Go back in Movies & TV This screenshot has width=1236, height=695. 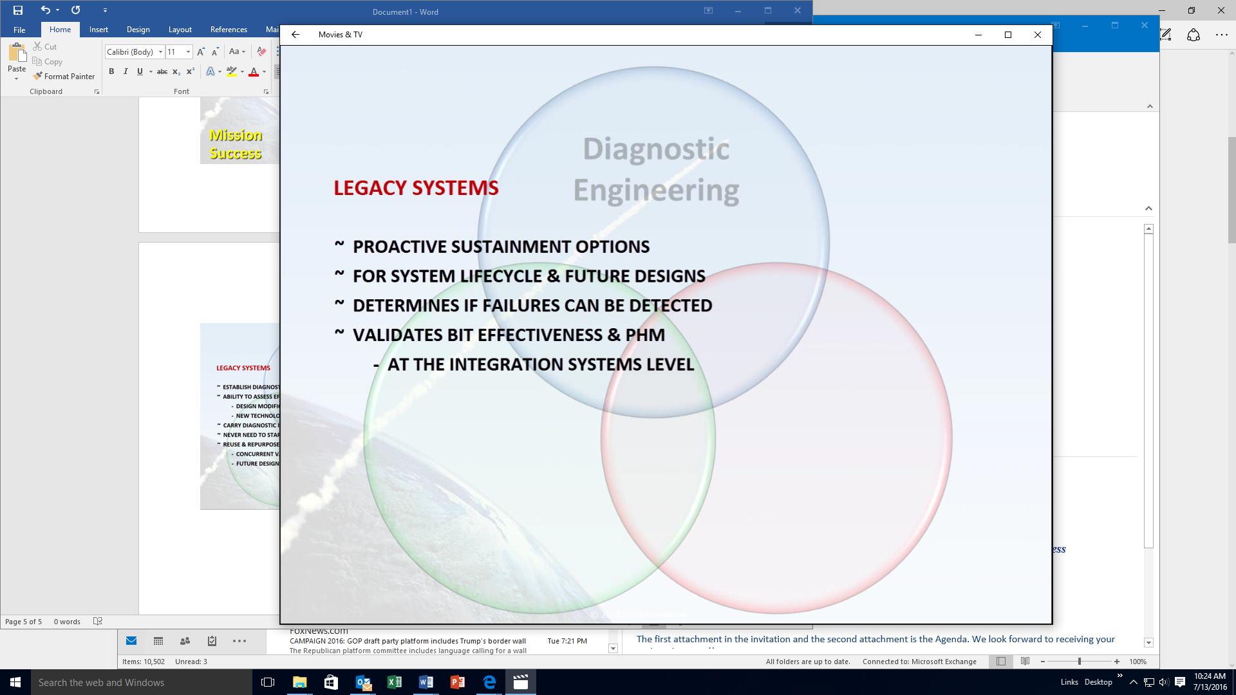pyautogui.click(x=295, y=35)
